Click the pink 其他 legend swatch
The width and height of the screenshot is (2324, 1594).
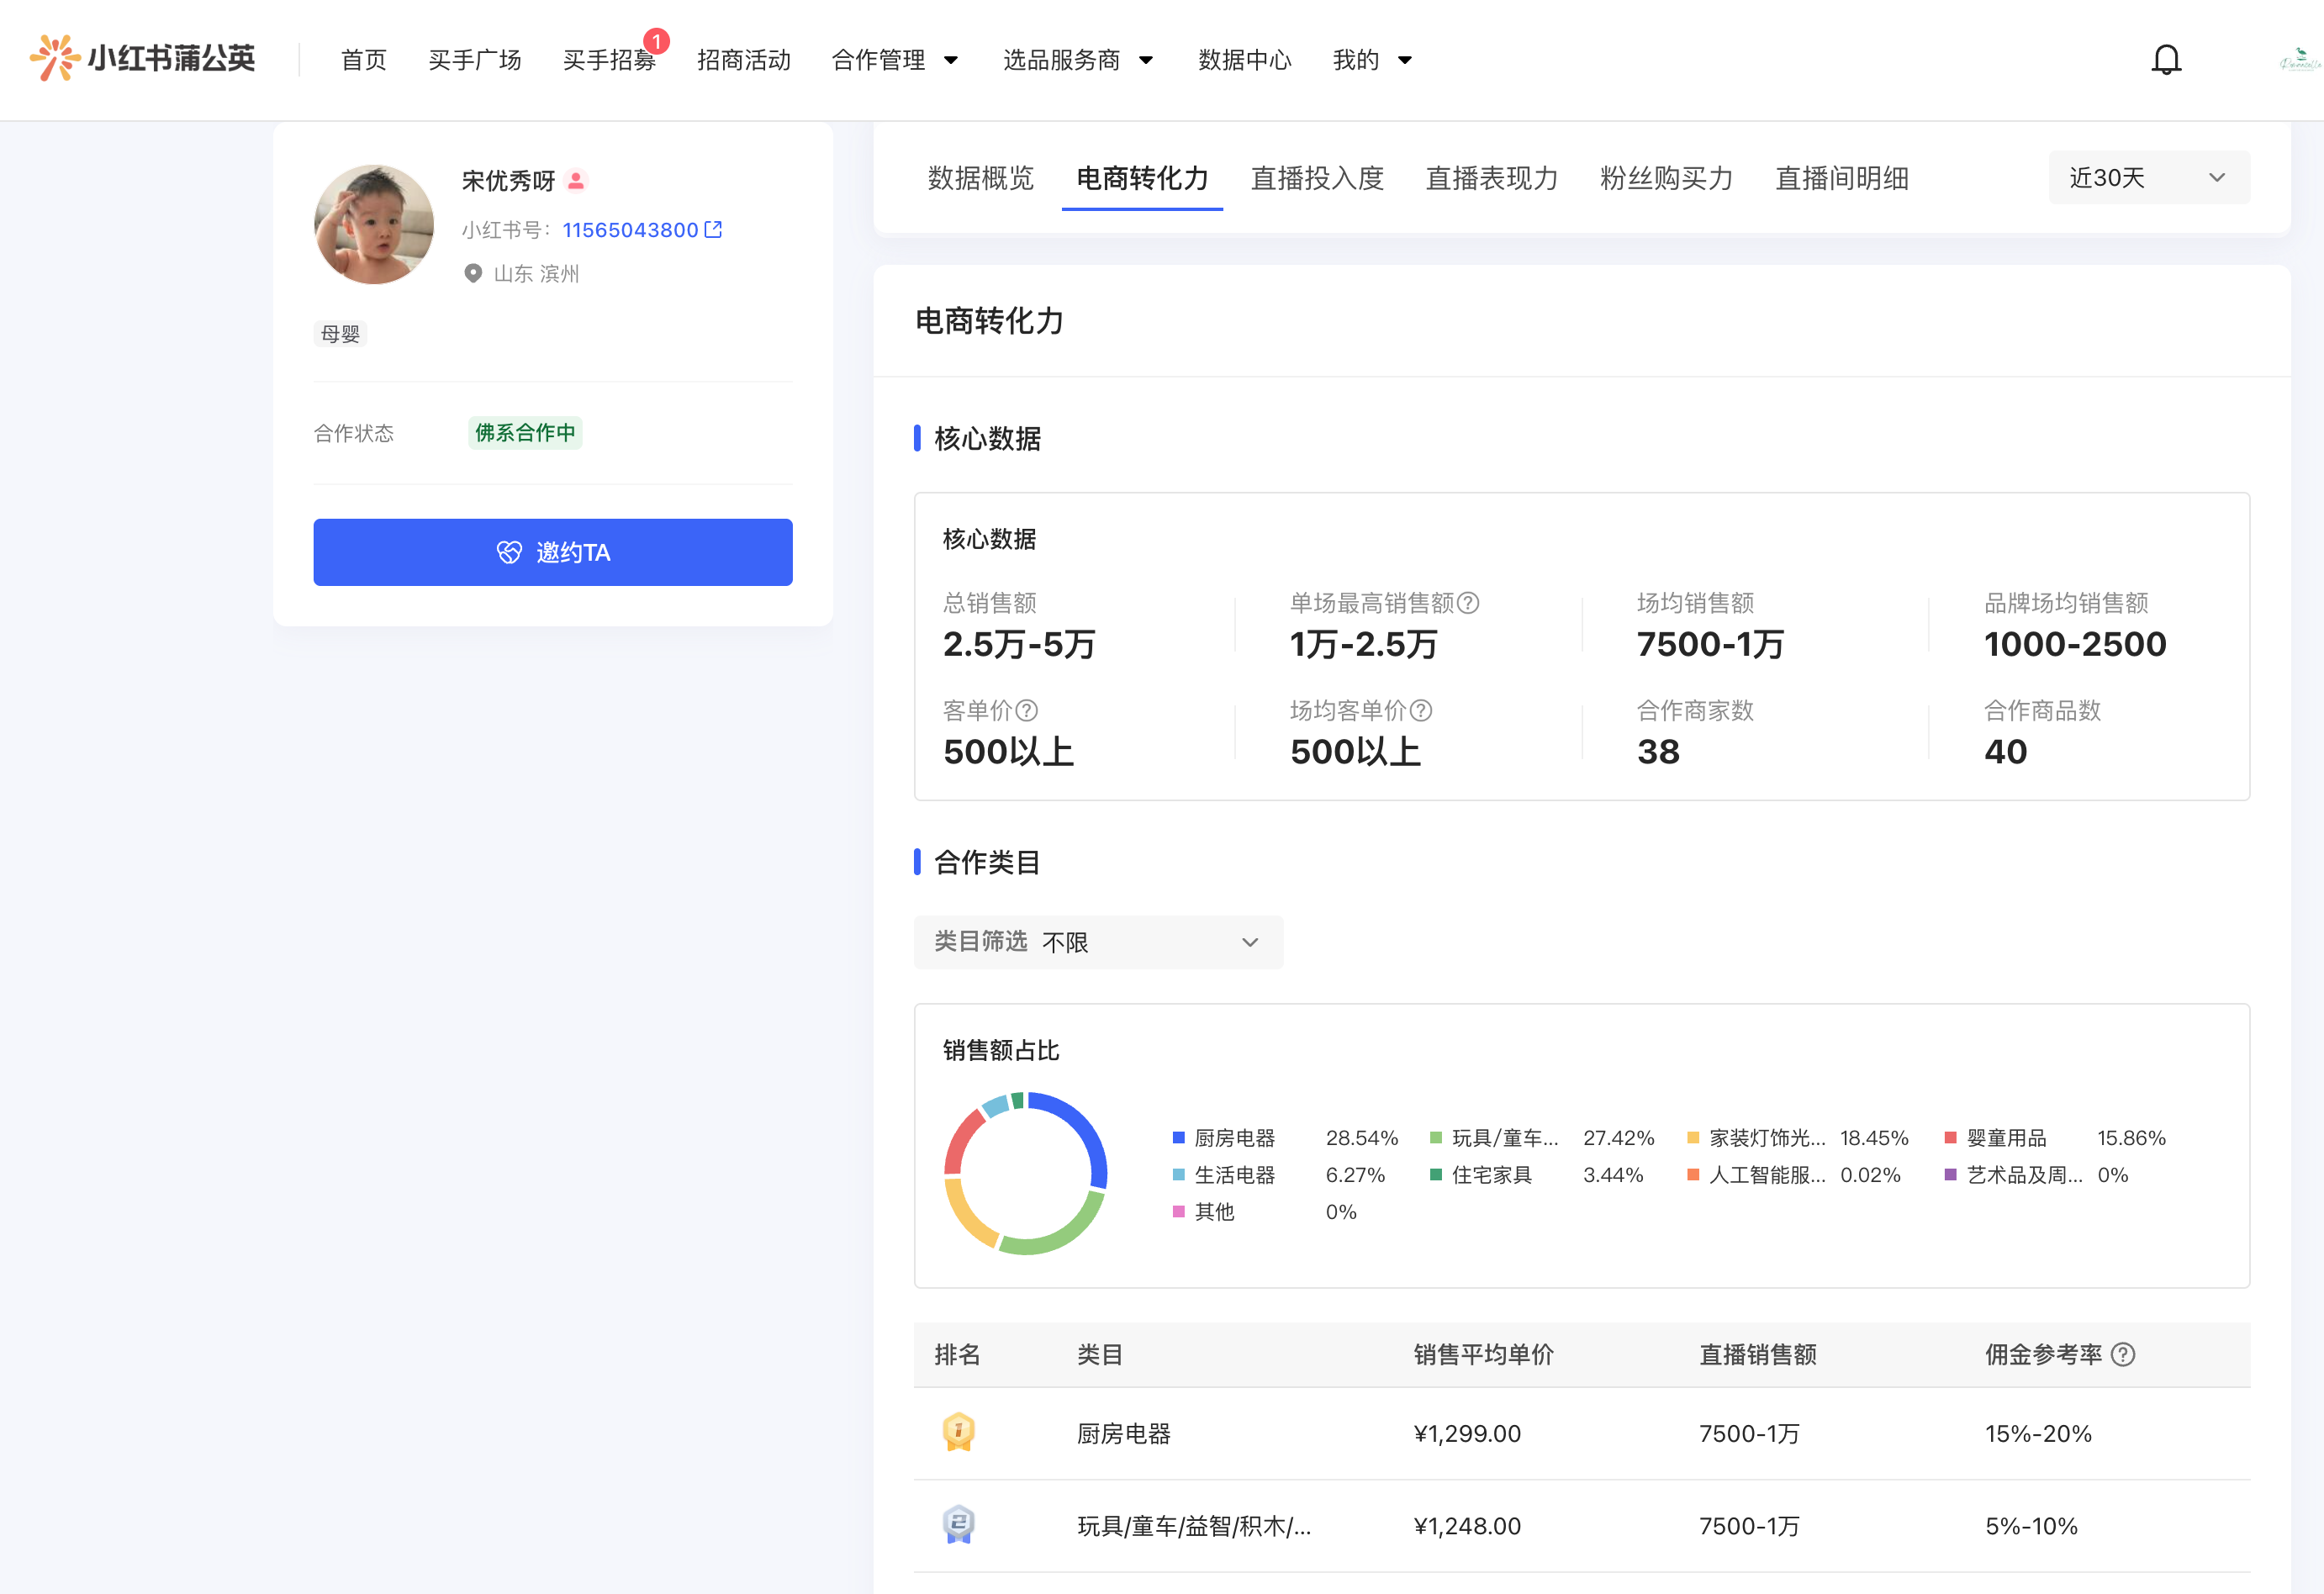click(1178, 1211)
